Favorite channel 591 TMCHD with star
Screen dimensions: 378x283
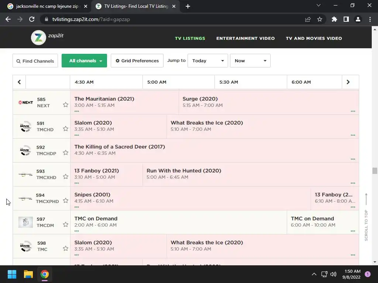point(66,129)
